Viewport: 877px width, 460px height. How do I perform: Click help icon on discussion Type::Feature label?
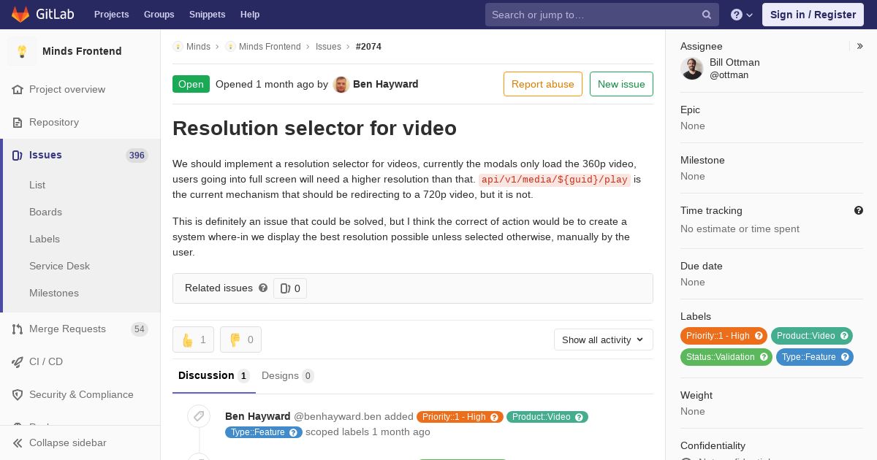tap(294, 432)
